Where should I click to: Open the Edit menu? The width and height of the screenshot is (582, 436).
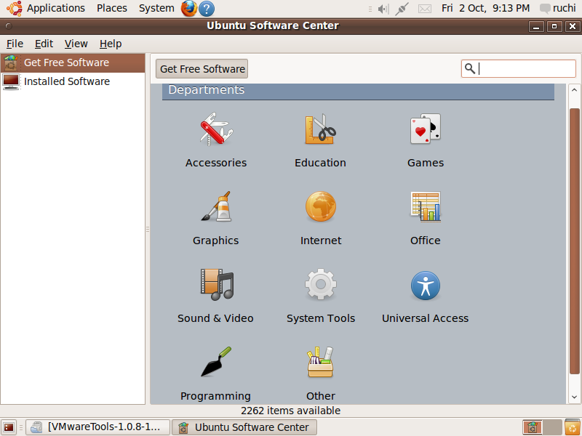44,44
